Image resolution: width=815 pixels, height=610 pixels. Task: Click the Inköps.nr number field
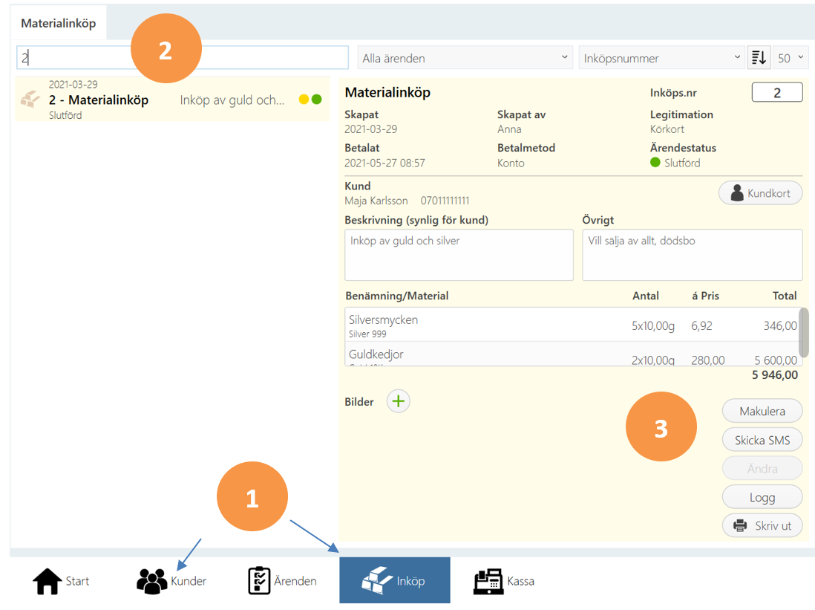pyautogui.click(x=777, y=93)
